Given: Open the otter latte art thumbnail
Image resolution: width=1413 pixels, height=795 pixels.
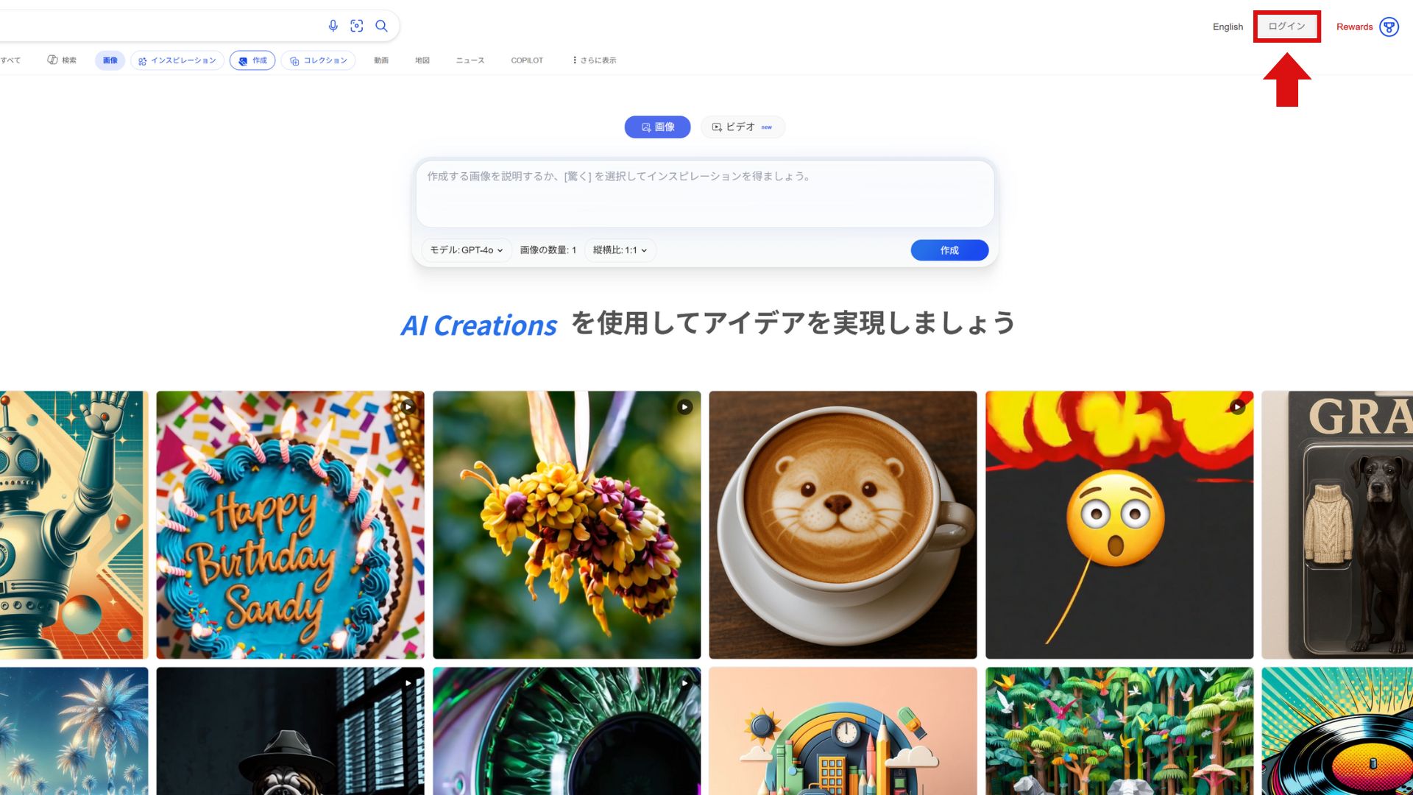Looking at the screenshot, I should coord(843,525).
